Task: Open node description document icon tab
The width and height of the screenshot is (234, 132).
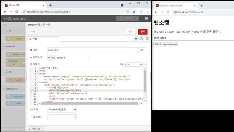Action: (x=141, y=38)
